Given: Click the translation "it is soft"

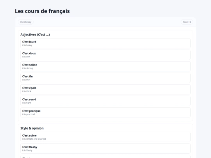Looking at the screenshot, I should click(x=26, y=57).
